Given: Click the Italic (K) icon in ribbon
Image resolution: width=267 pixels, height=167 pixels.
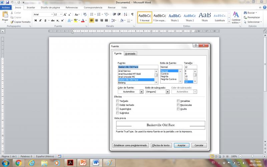Looking at the screenshot, I should pyautogui.click(x=40, y=20).
